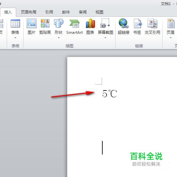Screen dimensions: 177x177
Task: Expand the 屏幕截图 dropdown arrow
Action: 105,38
